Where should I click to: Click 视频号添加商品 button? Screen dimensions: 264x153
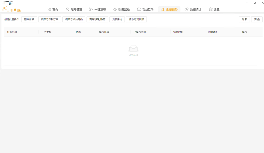74,19
